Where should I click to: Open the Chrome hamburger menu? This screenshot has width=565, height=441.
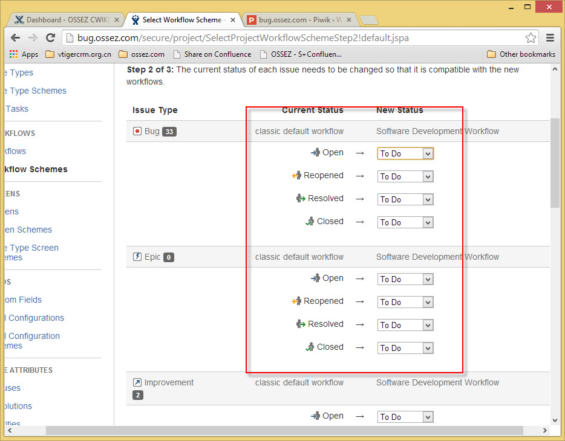[550, 38]
